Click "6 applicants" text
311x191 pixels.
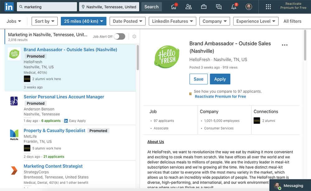(51, 121)
